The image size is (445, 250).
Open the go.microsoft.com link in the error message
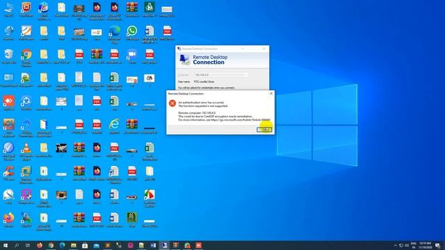point(241,120)
